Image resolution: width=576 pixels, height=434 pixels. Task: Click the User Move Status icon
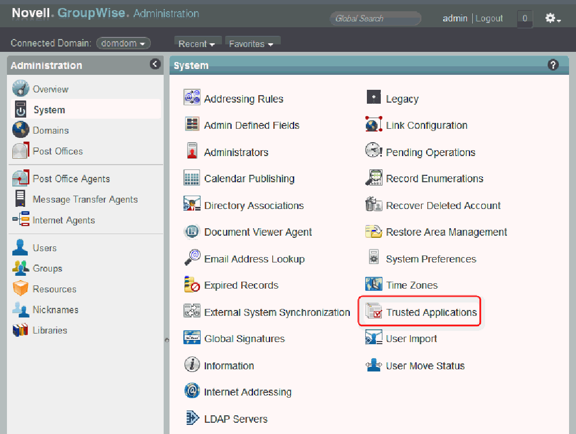click(374, 365)
